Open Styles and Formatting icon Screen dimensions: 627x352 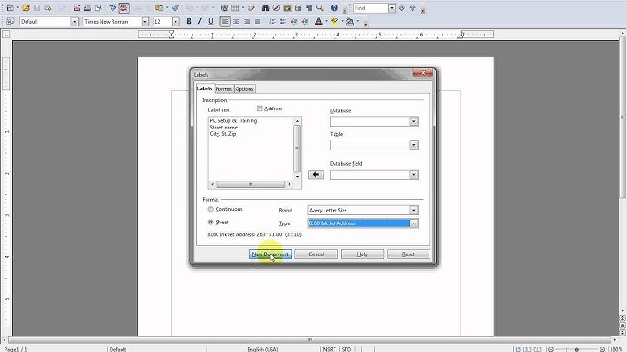pyautogui.click(x=10, y=21)
